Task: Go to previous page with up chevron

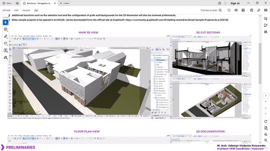Action: [266, 108]
